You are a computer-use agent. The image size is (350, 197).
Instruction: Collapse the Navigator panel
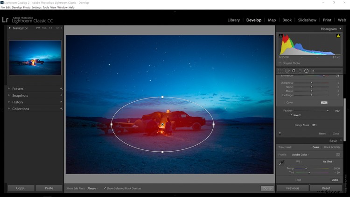[x=10, y=28]
